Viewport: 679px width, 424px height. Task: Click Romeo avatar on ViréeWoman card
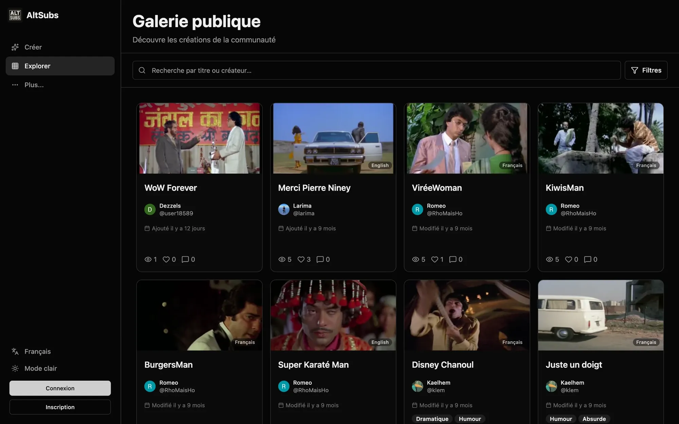(x=417, y=210)
